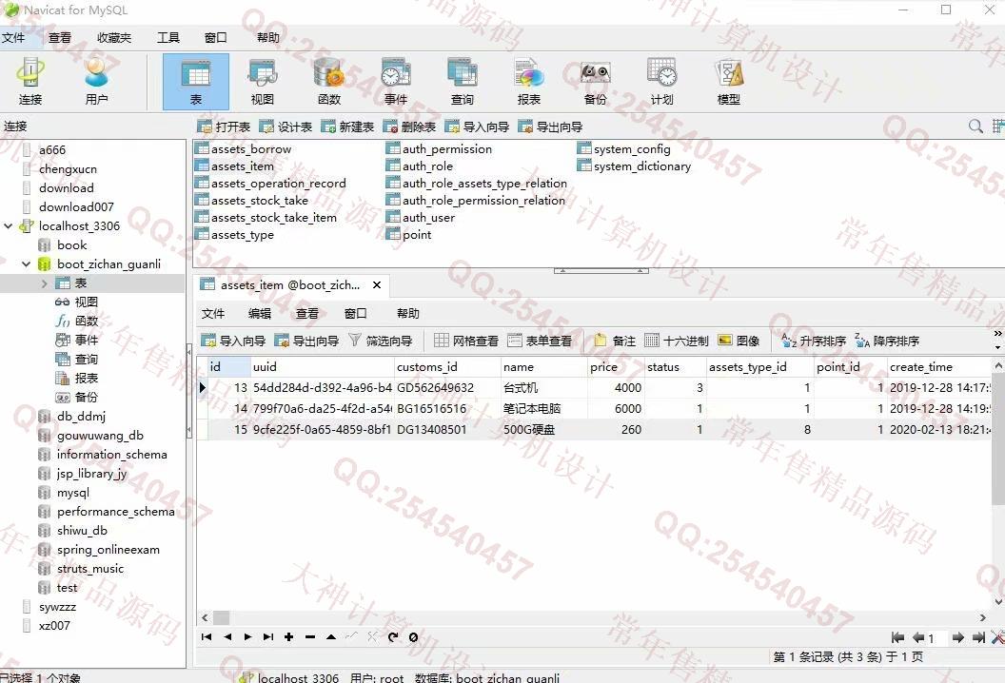
Task: Collapse the boot_zichan_guanli database node
Action: [x=27, y=264]
